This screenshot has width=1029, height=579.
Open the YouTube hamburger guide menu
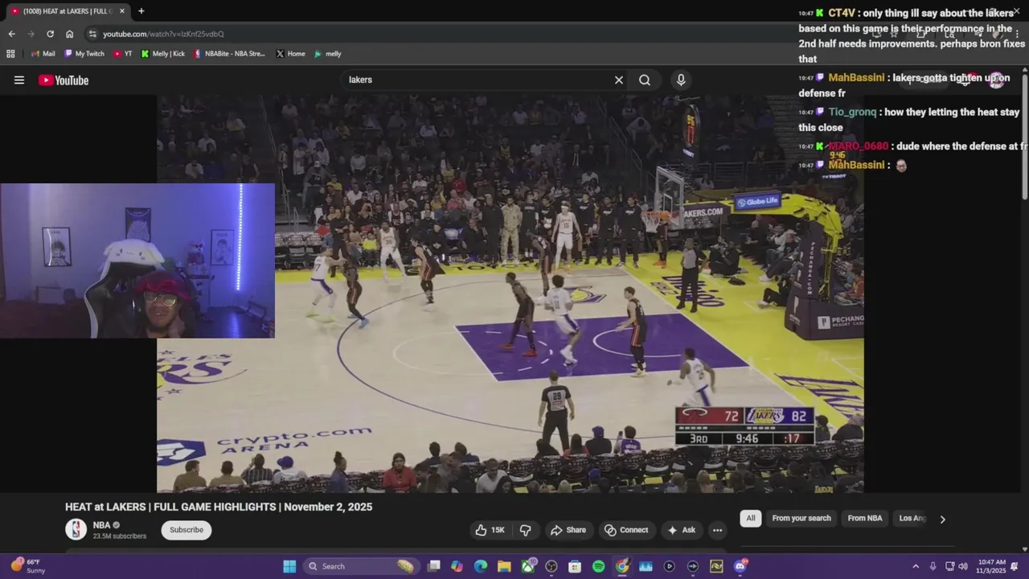(x=19, y=80)
